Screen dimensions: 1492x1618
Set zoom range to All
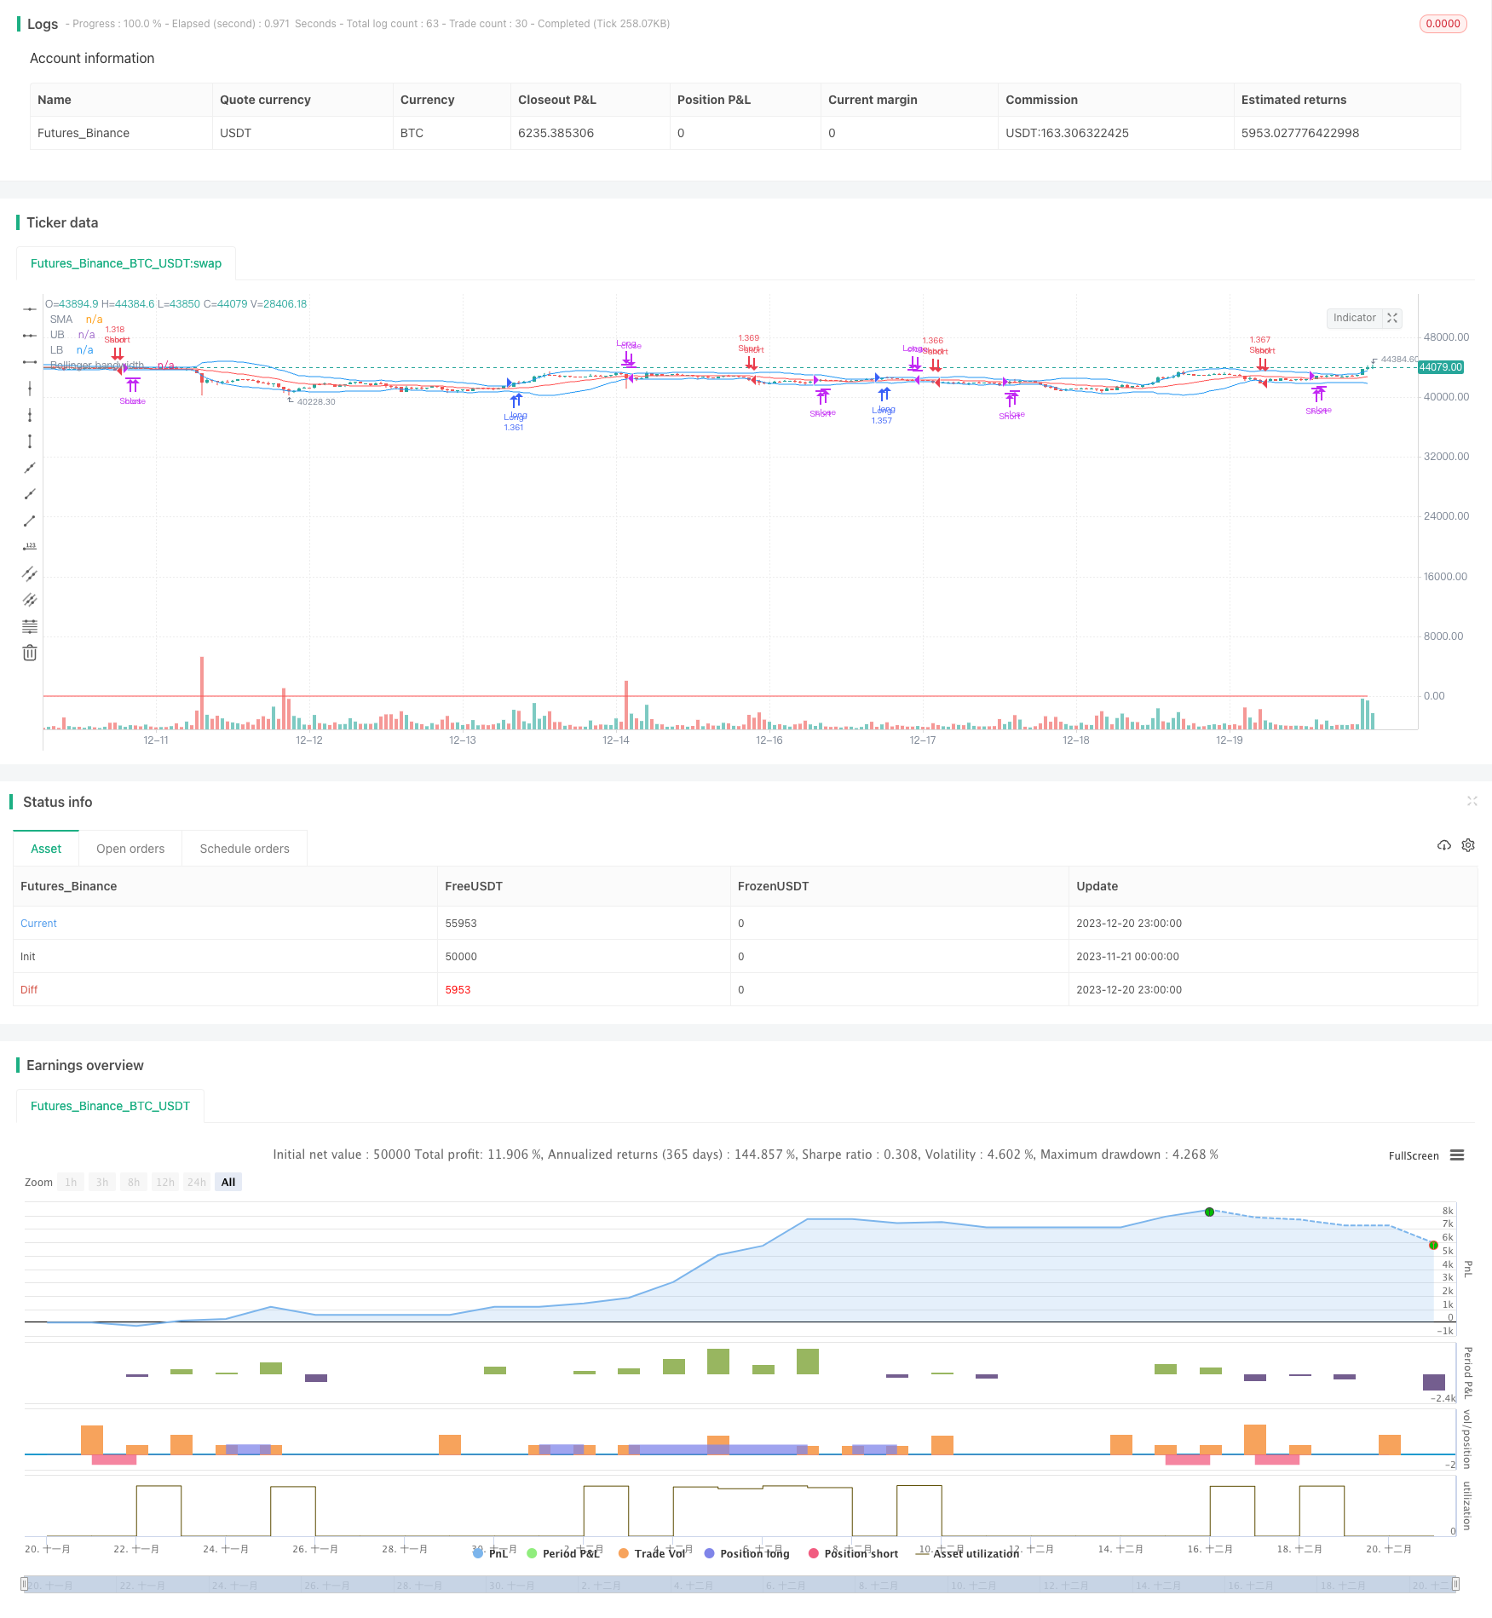228,1182
